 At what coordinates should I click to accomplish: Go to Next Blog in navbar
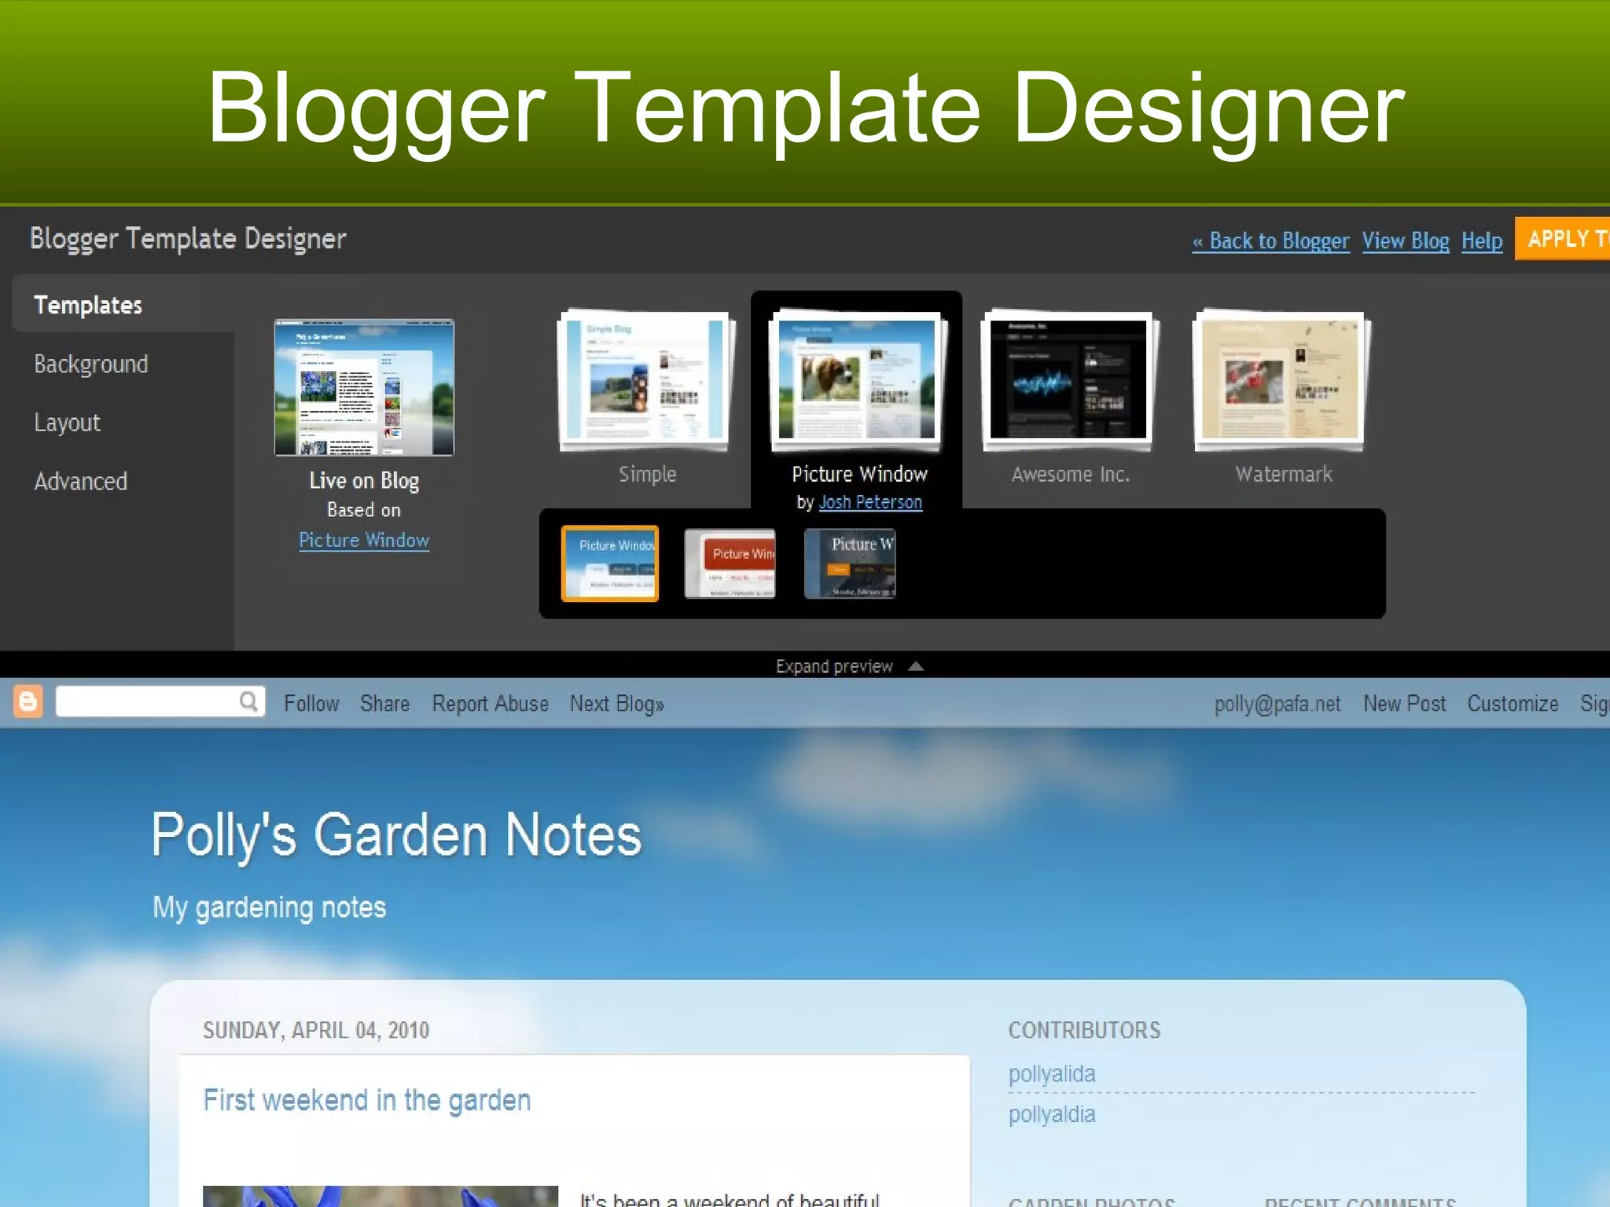click(617, 703)
